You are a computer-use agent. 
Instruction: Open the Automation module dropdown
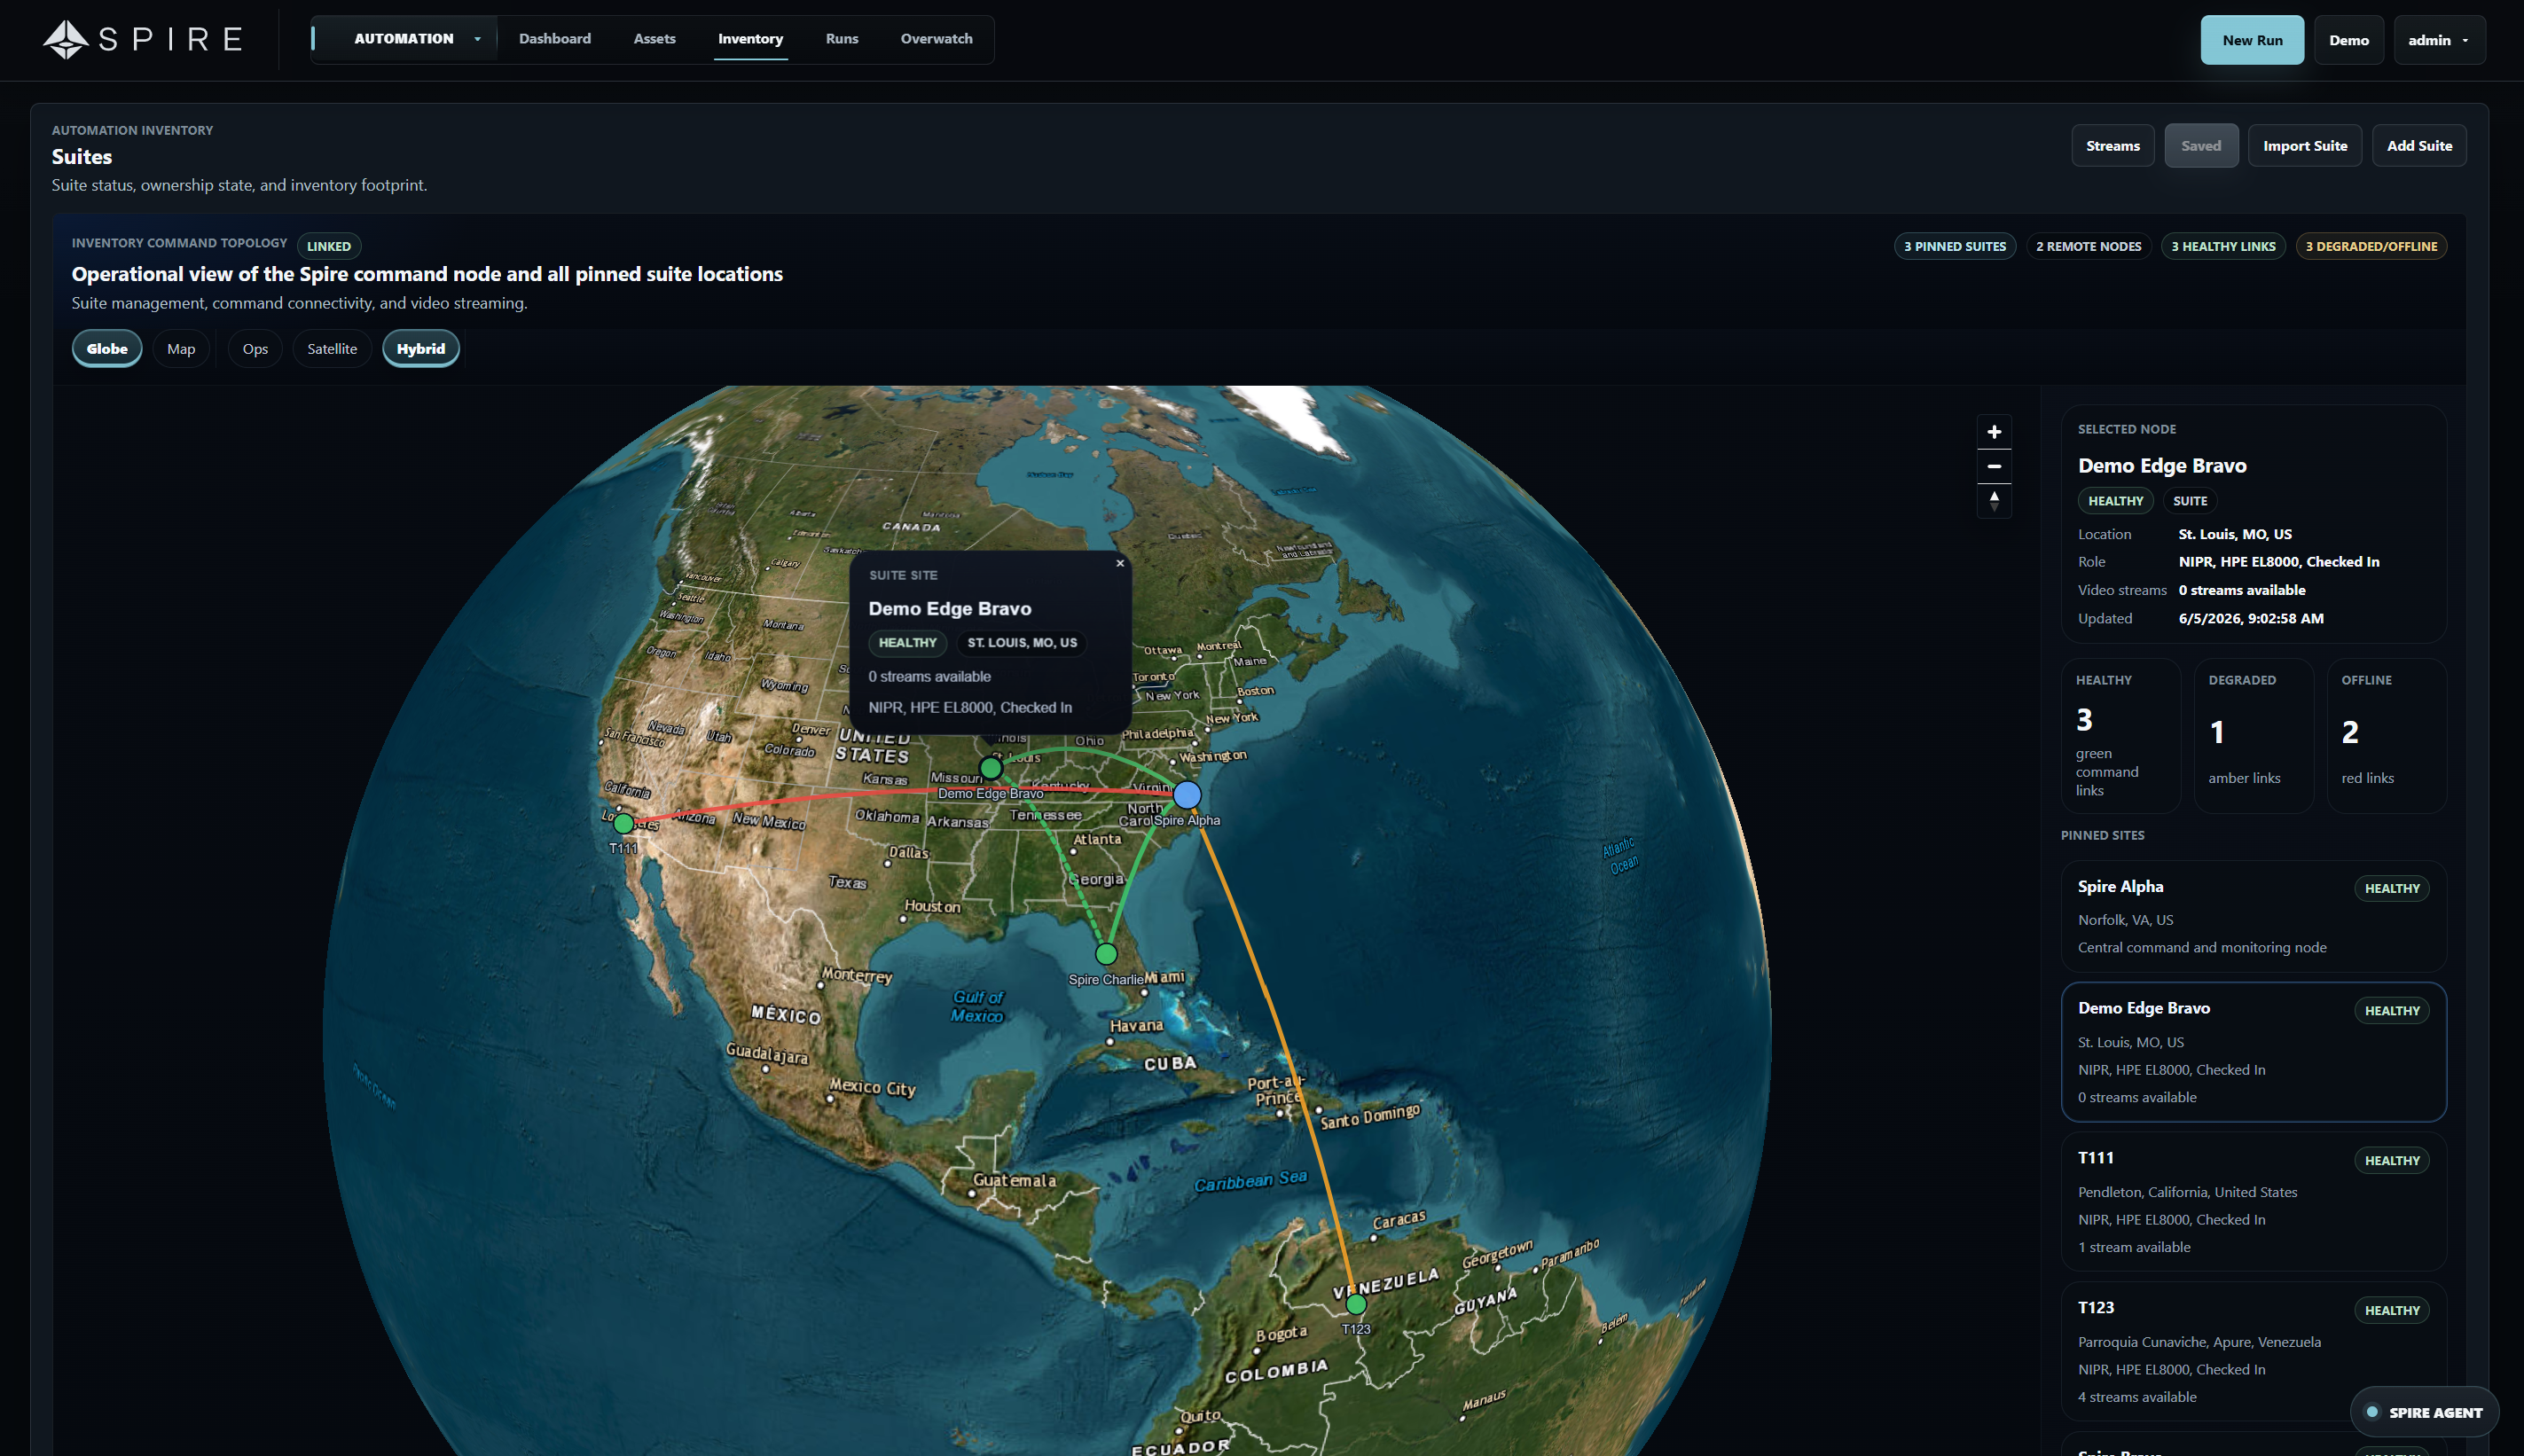click(405, 39)
